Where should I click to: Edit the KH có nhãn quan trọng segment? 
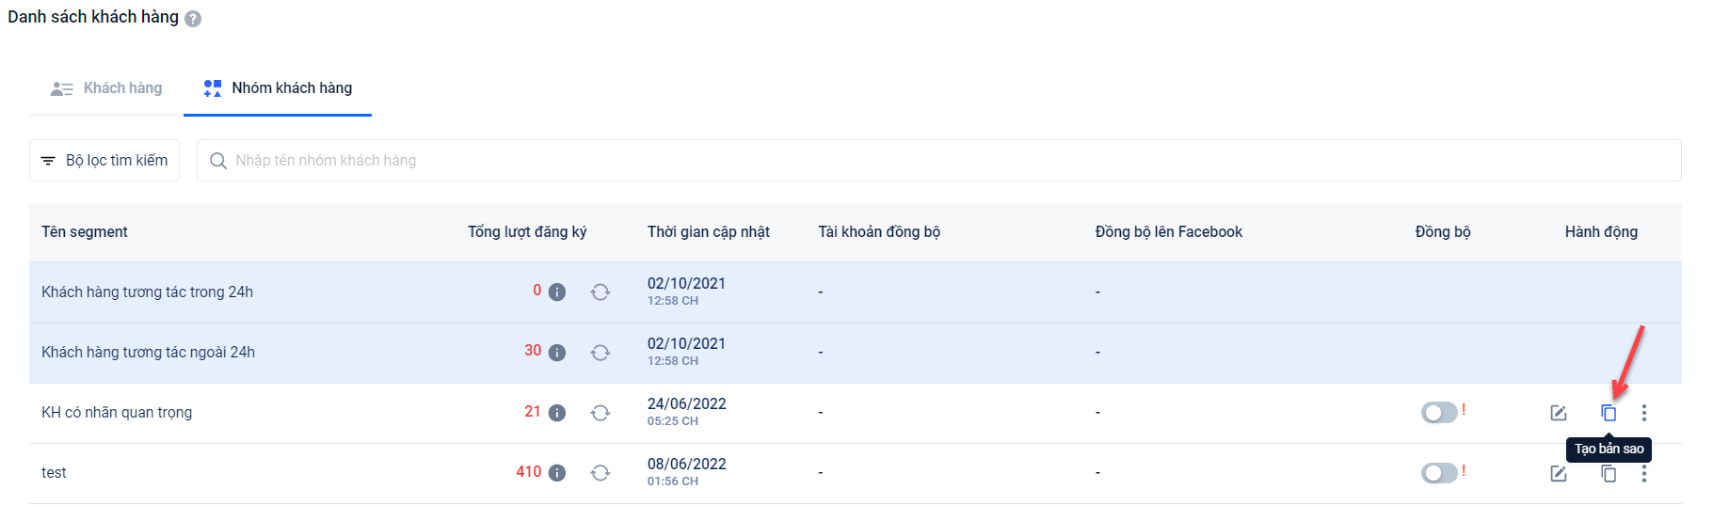tap(1559, 413)
